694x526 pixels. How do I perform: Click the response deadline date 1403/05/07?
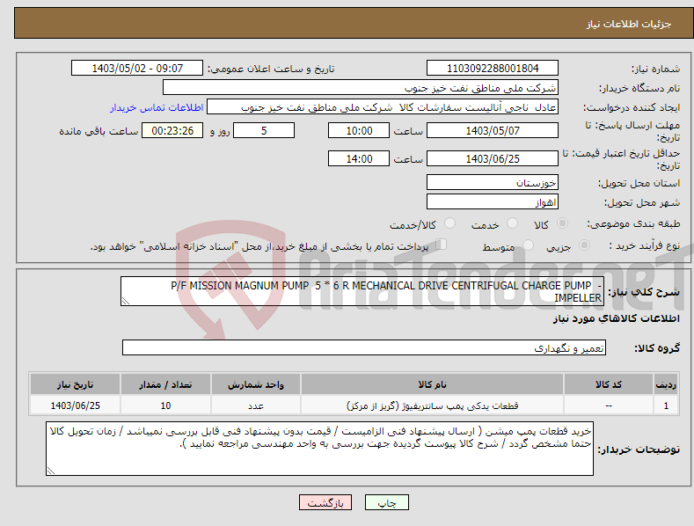click(x=493, y=130)
